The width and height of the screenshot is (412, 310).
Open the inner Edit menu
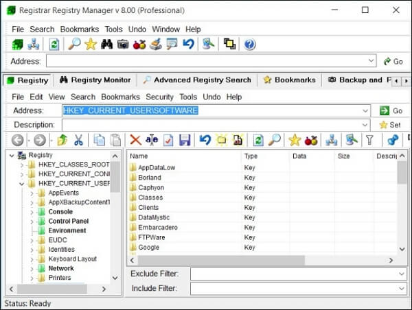[36, 97]
